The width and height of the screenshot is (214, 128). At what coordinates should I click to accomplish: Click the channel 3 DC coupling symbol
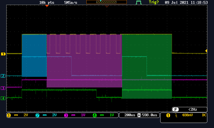[73, 115]
